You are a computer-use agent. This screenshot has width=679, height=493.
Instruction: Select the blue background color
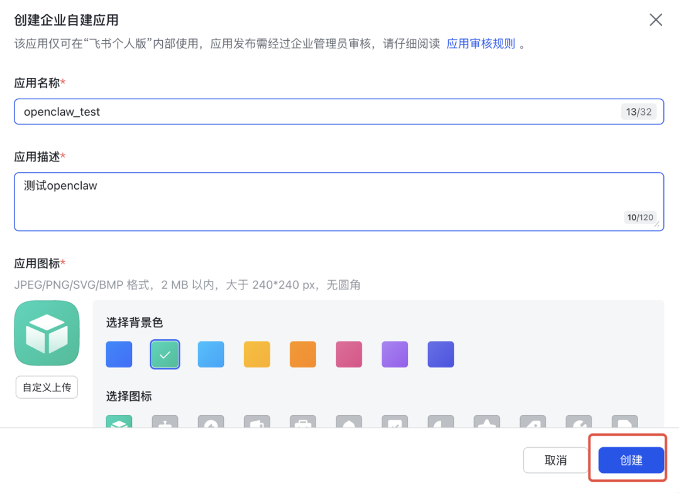click(x=118, y=354)
